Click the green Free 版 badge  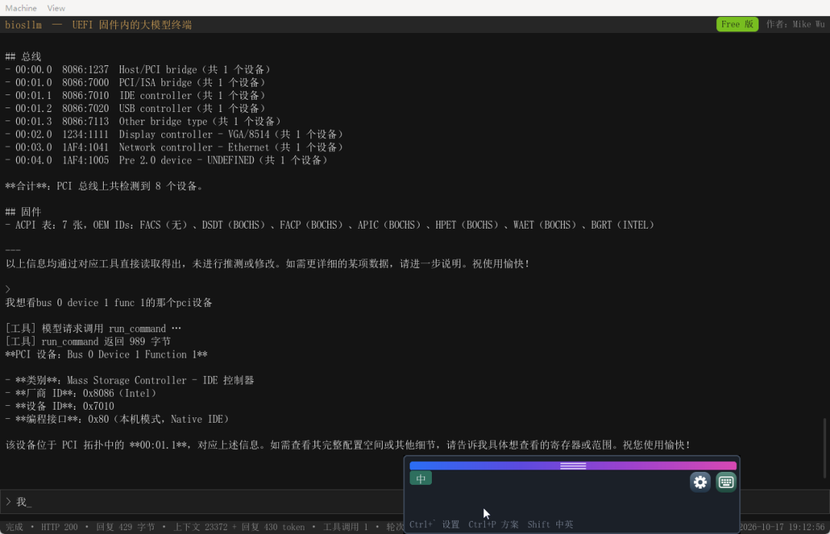[x=737, y=25]
